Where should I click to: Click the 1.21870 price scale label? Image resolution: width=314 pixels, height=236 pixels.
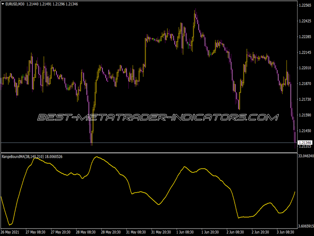[305, 84]
